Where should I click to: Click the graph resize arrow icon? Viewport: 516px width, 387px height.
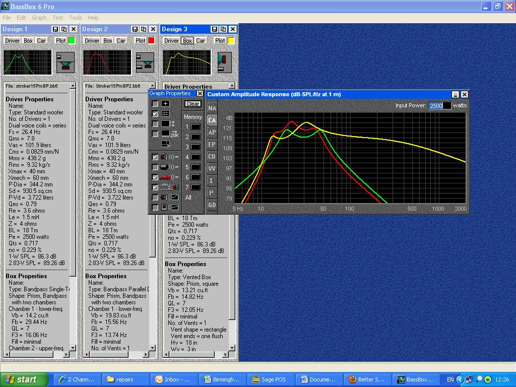pos(165,144)
